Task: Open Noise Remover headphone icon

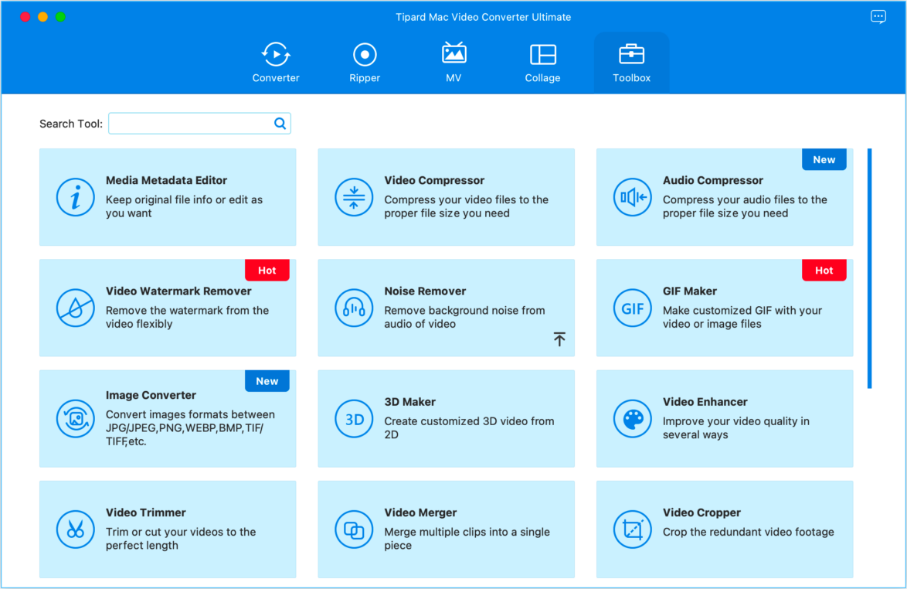Action: point(354,308)
